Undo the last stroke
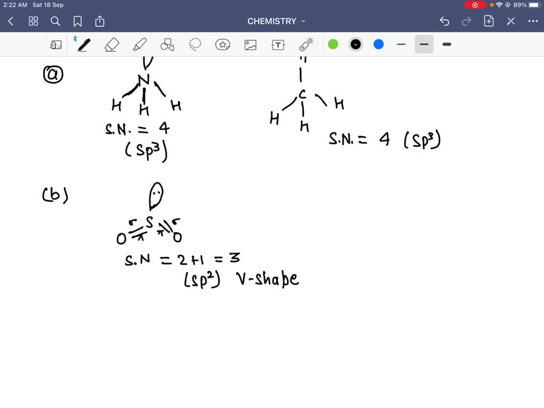The width and height of the screenshot is (544, 408). 445,21
